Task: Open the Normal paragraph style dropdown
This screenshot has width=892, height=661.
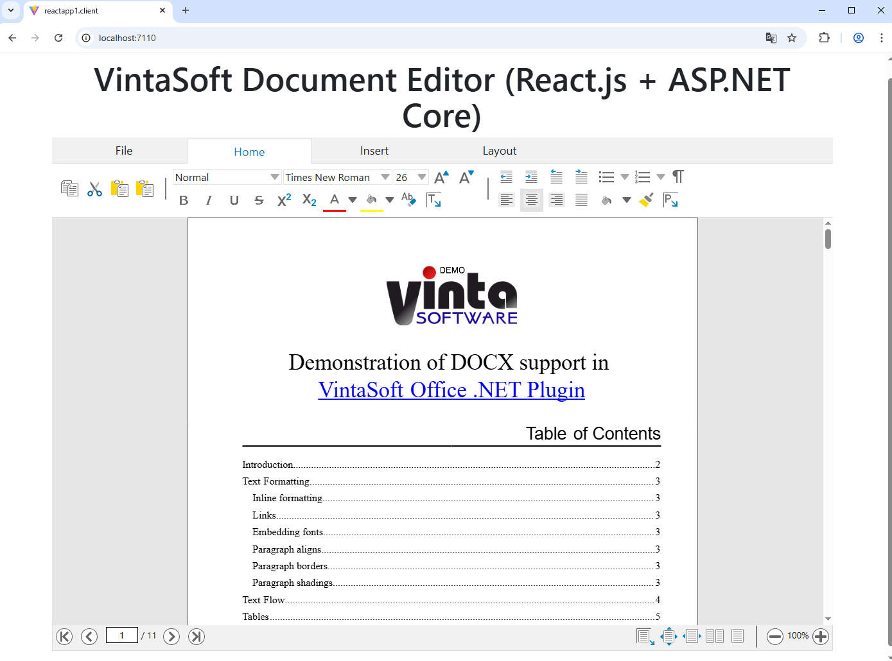Action: (227, 177)
